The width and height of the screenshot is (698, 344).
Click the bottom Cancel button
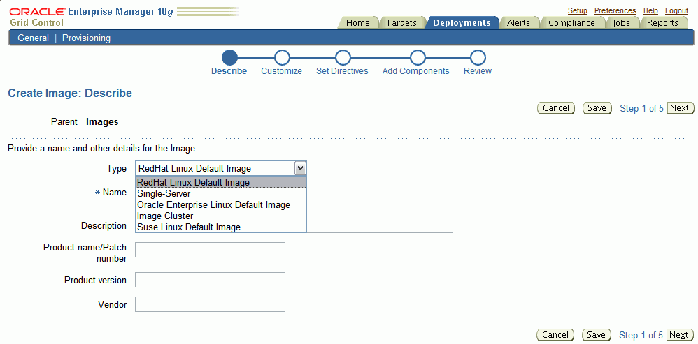(x=555, y=335)
